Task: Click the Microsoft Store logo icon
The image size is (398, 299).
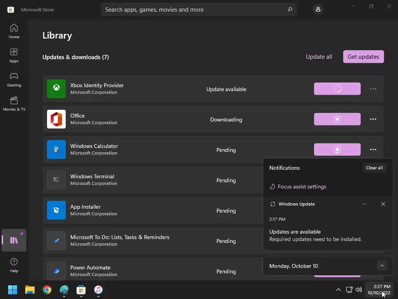Action: tap(10, 10)
